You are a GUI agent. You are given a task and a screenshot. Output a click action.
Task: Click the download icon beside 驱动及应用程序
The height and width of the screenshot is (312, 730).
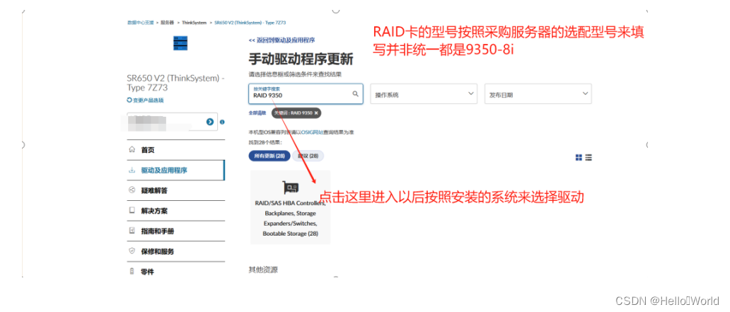[x=132, y=171]
